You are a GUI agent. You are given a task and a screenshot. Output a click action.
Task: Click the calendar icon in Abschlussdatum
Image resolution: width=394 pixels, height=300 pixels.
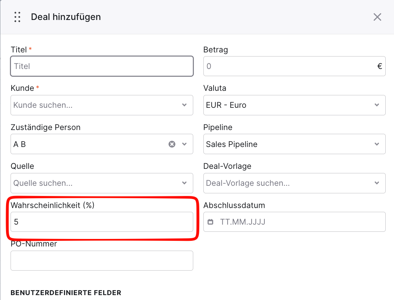210,222
